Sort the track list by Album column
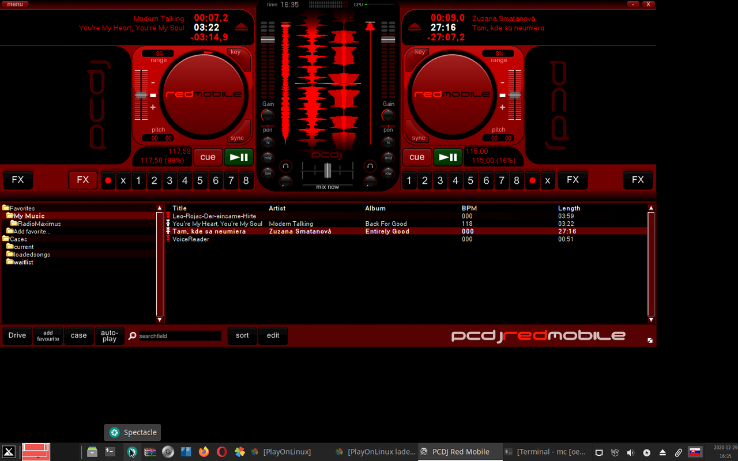 (x=375, y=208)
